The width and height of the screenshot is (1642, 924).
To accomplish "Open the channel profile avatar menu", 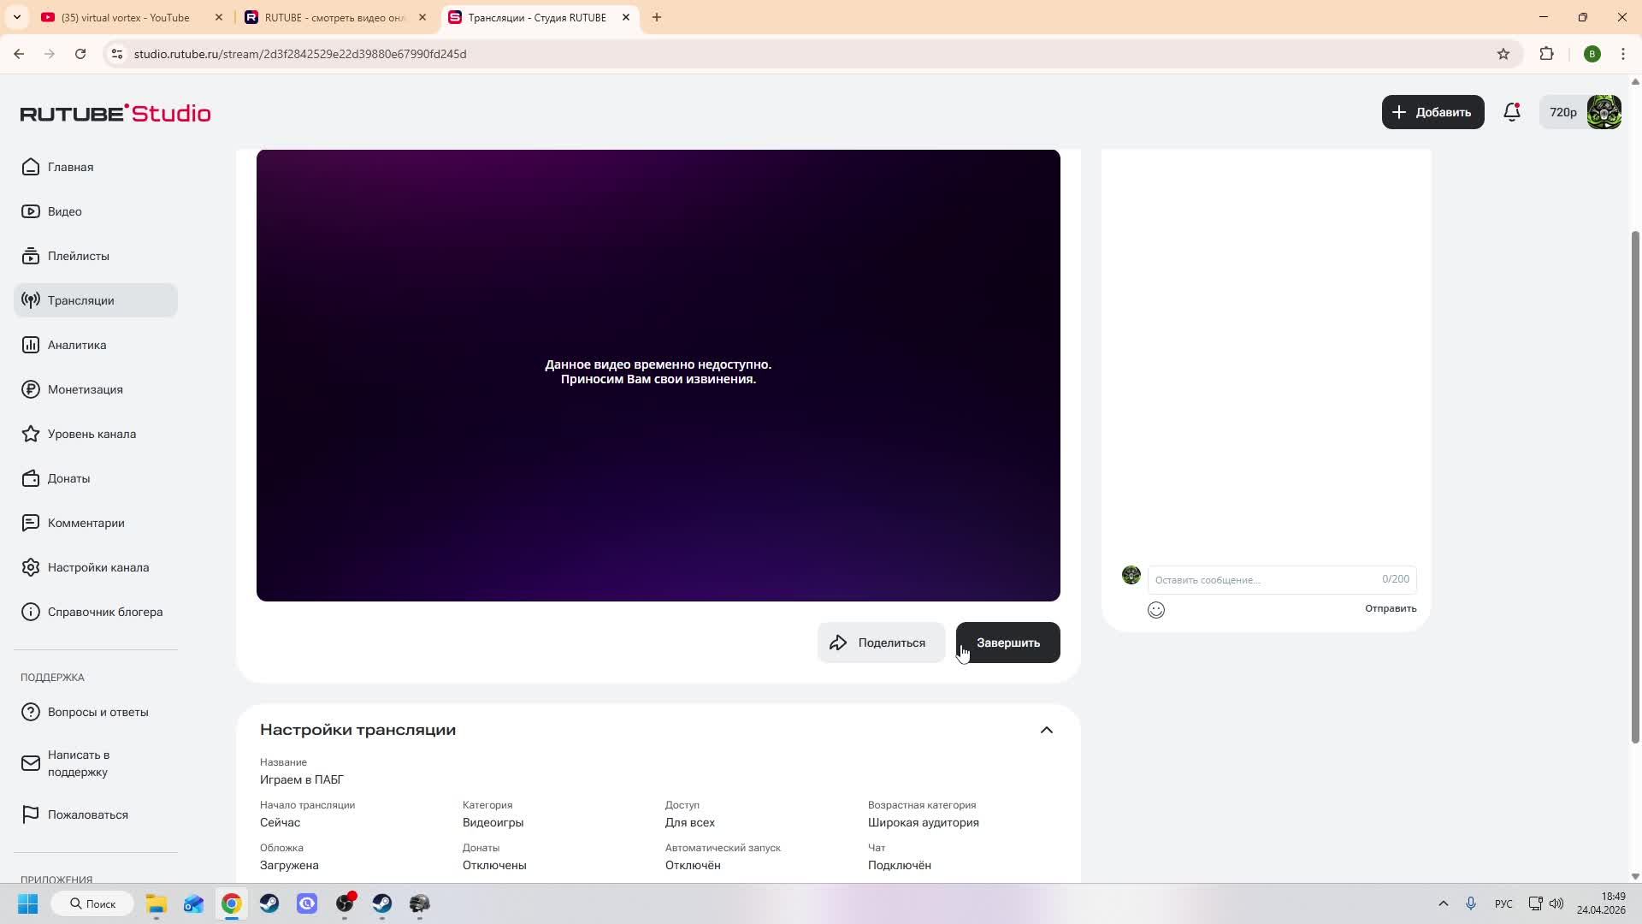I will tap(1604, 112).
